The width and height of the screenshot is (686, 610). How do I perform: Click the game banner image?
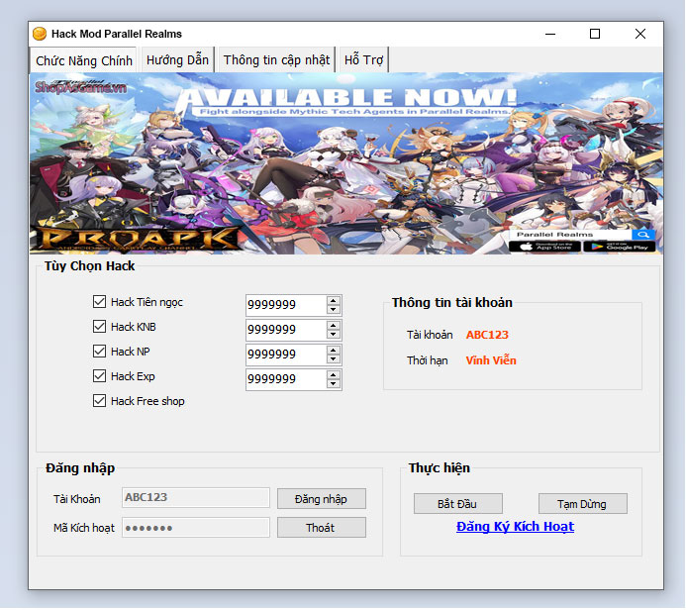click(x=346, y=163)
